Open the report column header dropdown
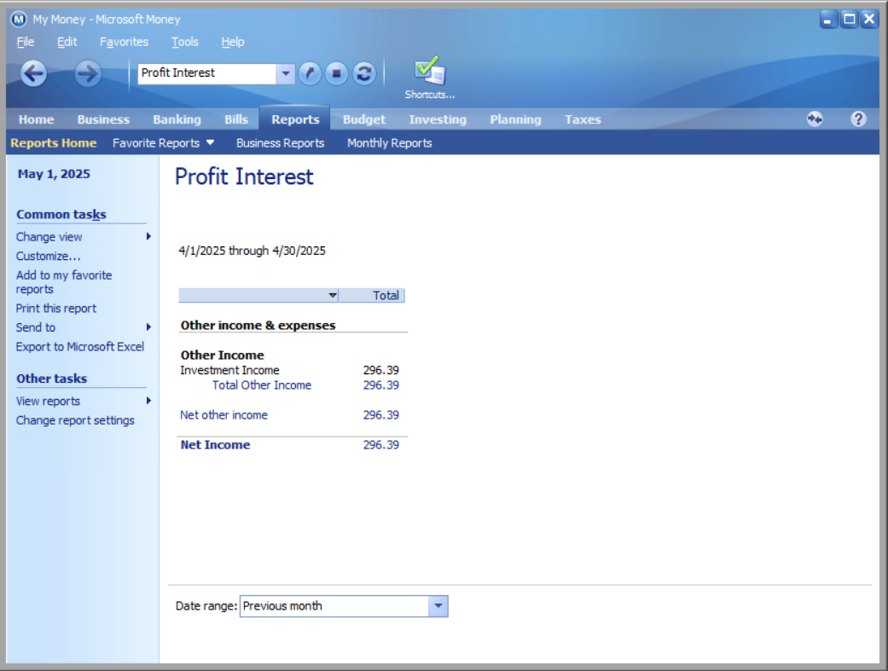The width and height of the screenshot is (888, 671). (333, 295)
